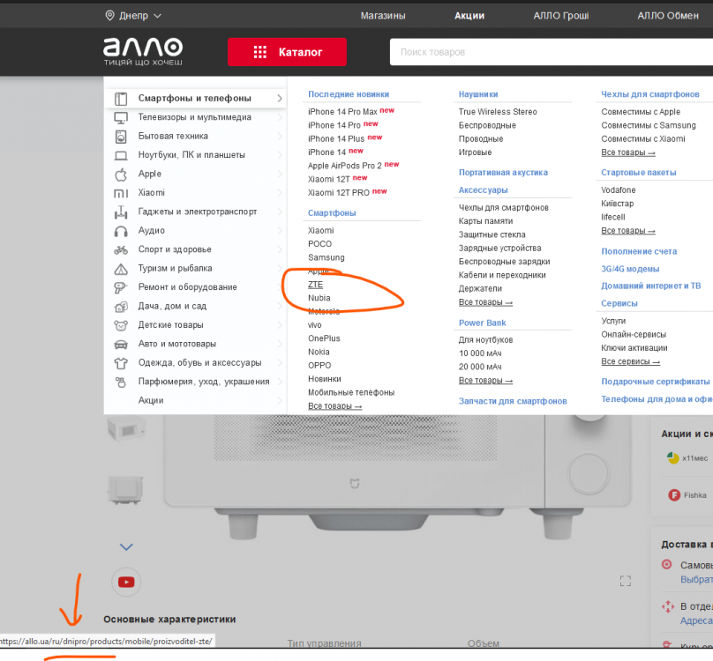The height and width of the screenshot is (661, 713).
Task: Open the ZTE smartphones link
Action: point(315,285)
